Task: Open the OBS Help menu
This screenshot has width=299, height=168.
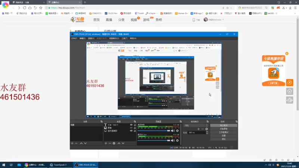Action: click(133, 38)
